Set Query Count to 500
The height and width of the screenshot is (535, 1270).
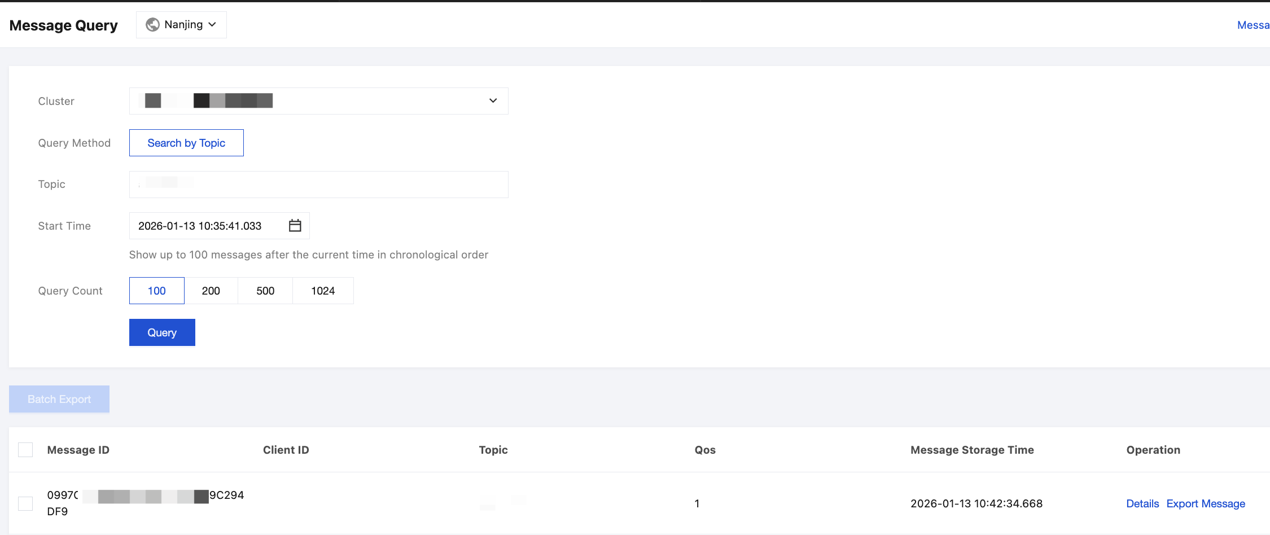tap(265, 291)
